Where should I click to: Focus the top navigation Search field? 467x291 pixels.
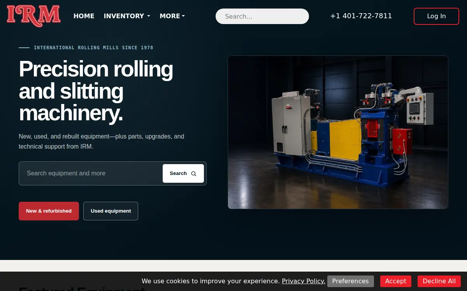[262, 16]
